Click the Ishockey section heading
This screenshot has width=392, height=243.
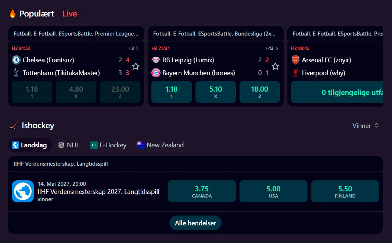click(x=38, y=125)
